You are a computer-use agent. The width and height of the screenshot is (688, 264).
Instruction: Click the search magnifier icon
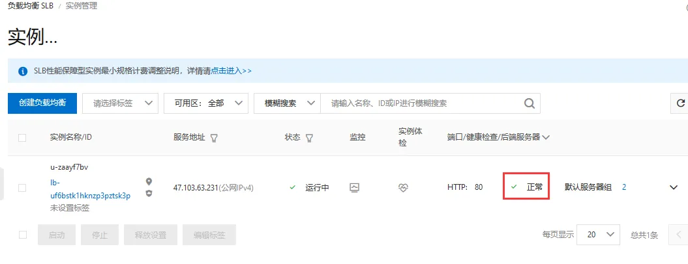tap(530, 103)
